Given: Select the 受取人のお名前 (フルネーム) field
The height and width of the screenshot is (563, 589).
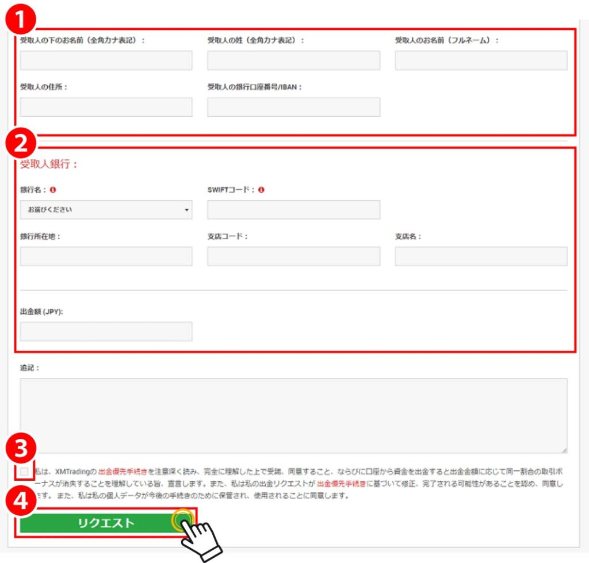Looking at the screenshot, I should pyautogui.click(x=481, y=60).
